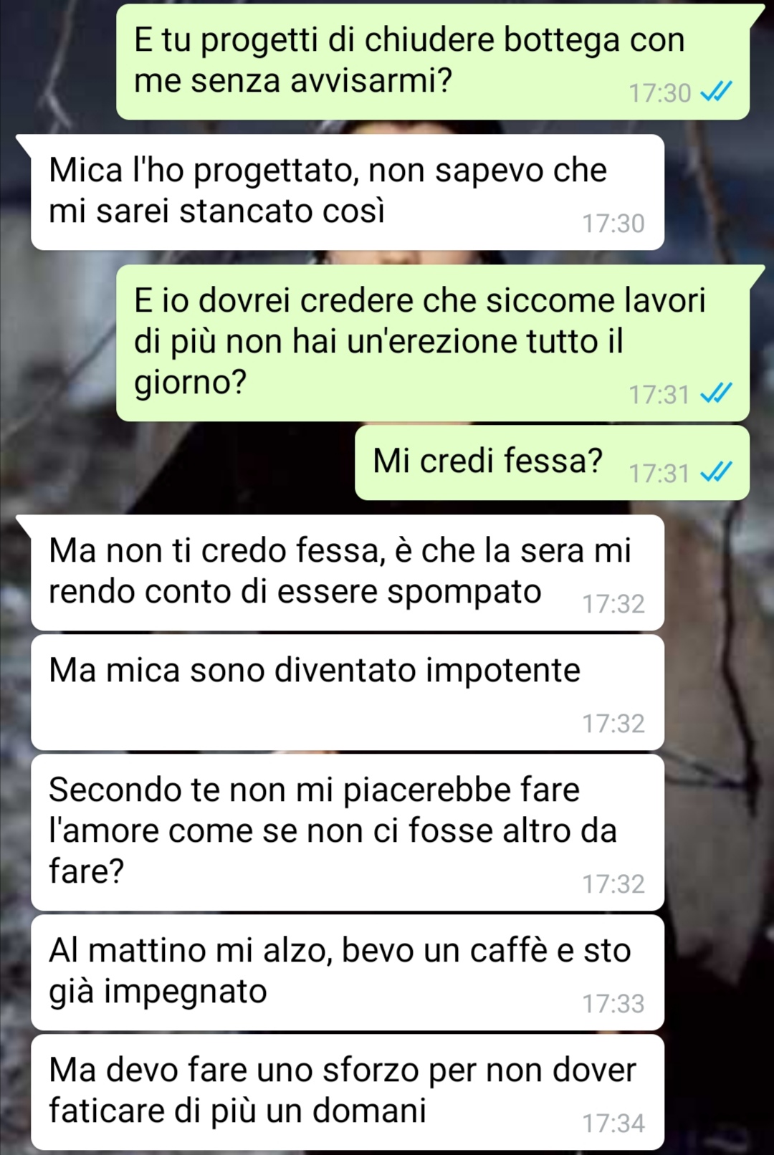Screen dimensions: 774x1155
Task: Select message 'Secondo te non mi piacerebbe fare'
Action: click(348, 833)
